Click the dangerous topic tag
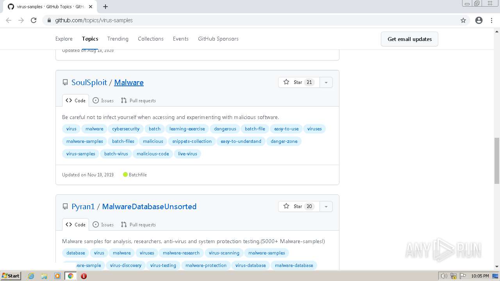The width and height of the screenshot is (500, 281). tap(225, 129)
